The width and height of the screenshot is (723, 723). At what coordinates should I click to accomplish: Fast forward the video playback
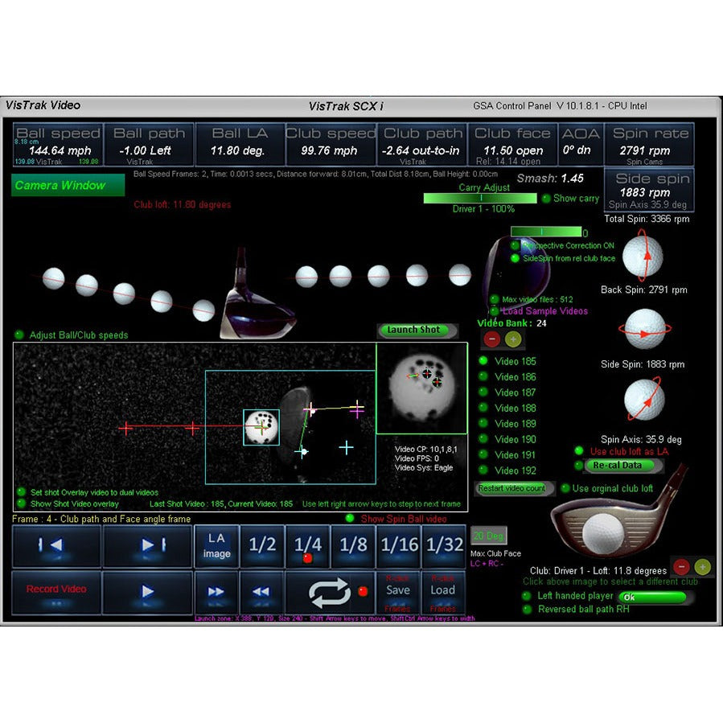[216, 592]
